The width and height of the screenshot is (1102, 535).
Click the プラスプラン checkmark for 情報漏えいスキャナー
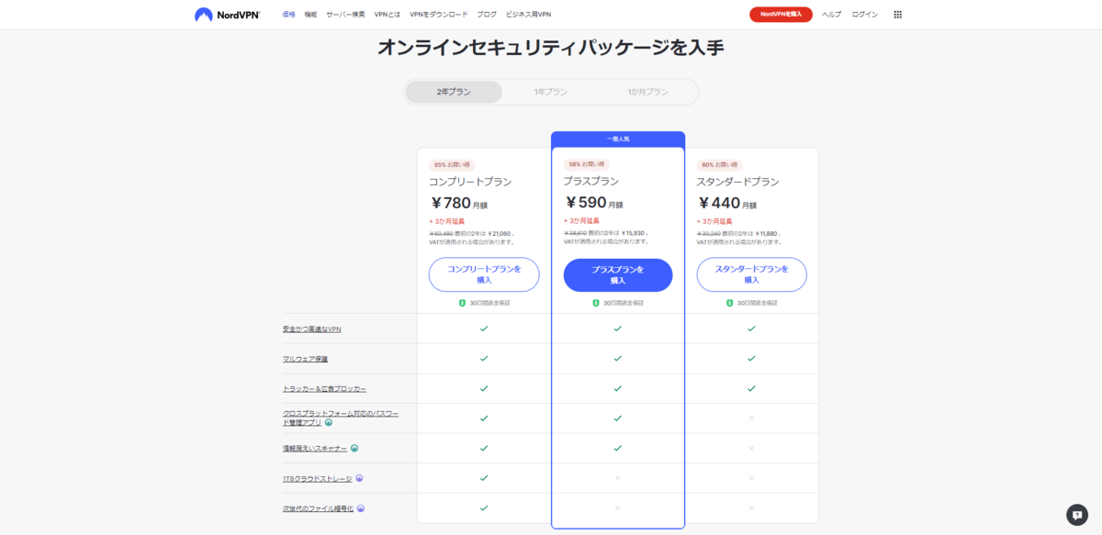(618, 448)
